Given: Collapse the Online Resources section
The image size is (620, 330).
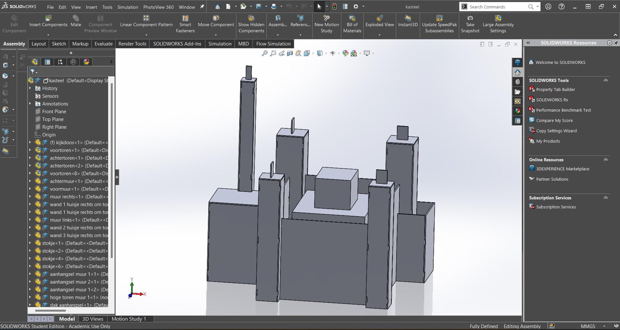Looking at the screenshot, I should 606,160.
